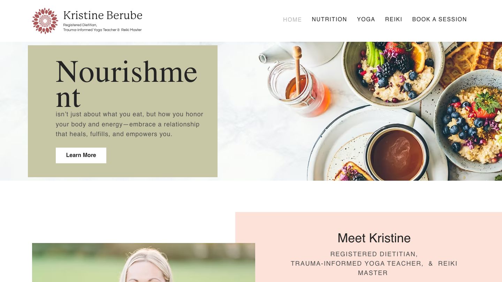Click the Registered Dietitian subtitle in pink section
This screenshot has height=282, width=502.
pyautogui.click(x=374, y=264)
